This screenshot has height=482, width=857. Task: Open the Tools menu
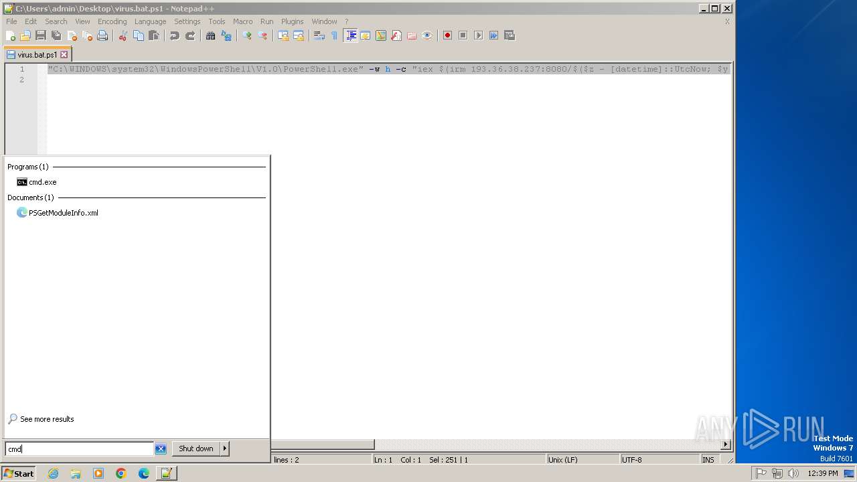(217, 21)
